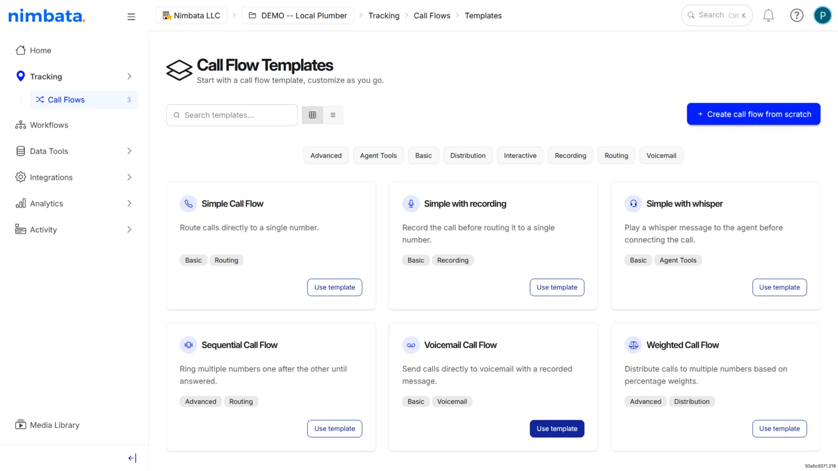
Task: Click the Workflows hierarchy icon
Action: [20, 125]
